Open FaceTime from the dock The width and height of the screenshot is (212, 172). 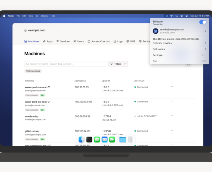click(x=112, y=140)
